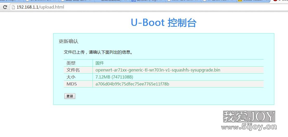Click the 更新 button to start update

coord(70,96)
